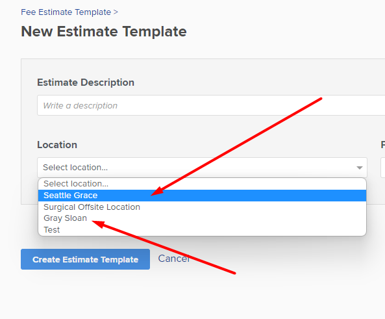Viewport: 385px width, 319px height.
Task: Select Surgical Offsite Location option
Action: pyautogui.click(x=202, y=207)
